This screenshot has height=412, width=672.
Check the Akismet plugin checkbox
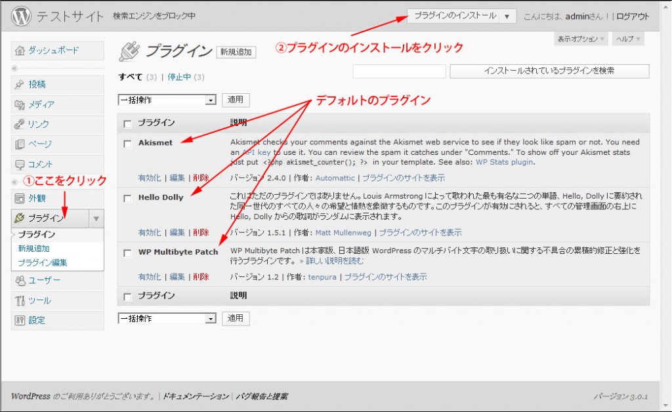pos(127,144)
